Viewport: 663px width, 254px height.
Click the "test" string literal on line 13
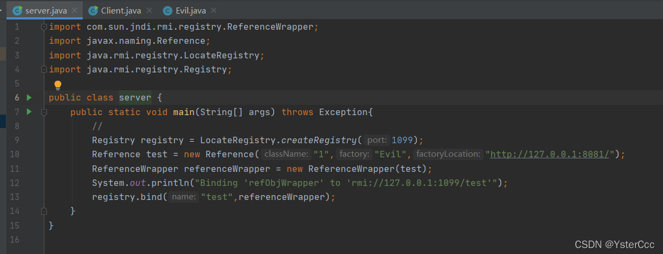click(217, 197)
